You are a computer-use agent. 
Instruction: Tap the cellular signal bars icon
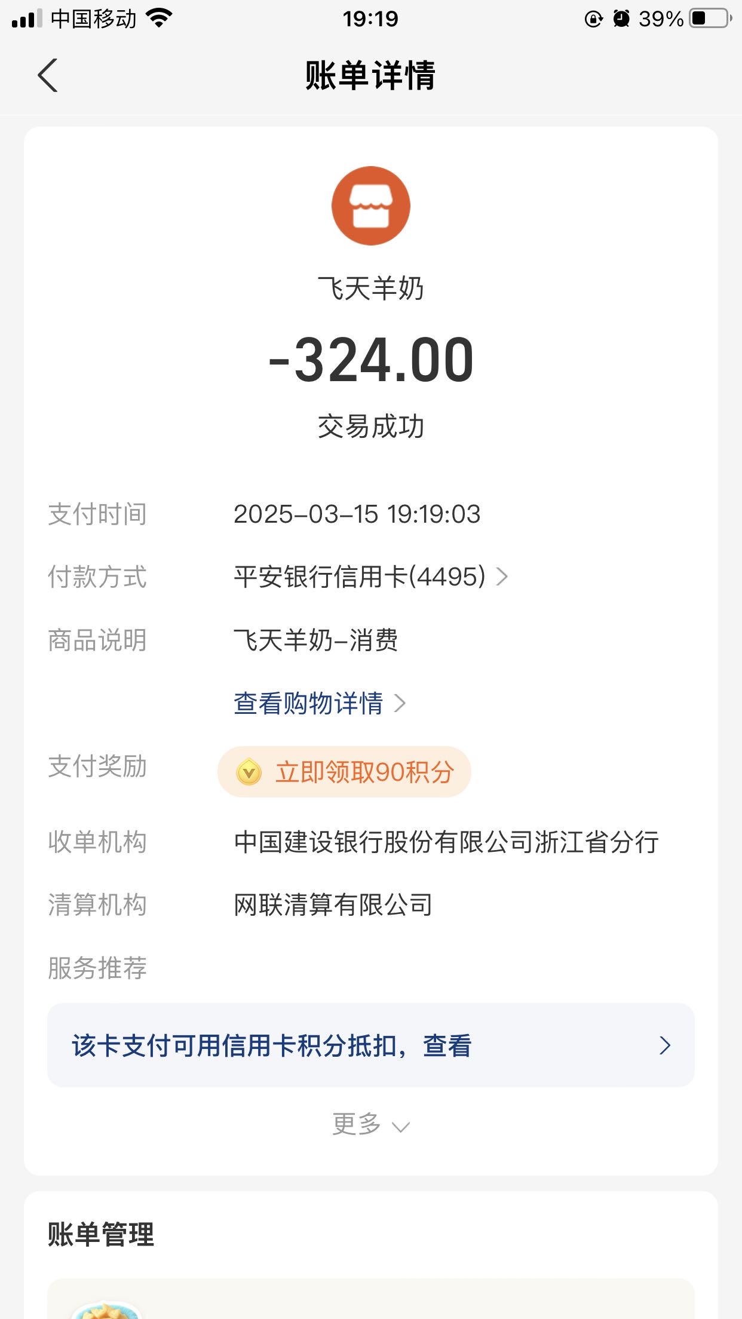click(x=27, y=19)
